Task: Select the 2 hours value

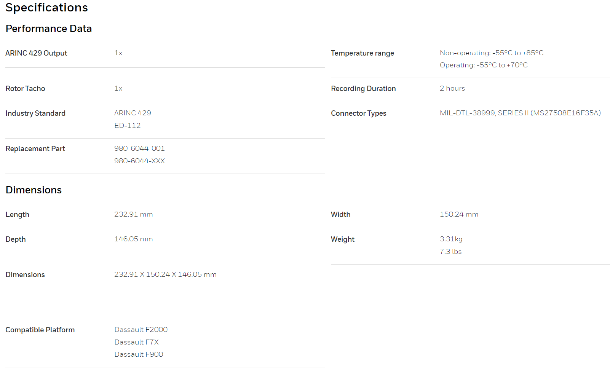Action: pos(452,88)
